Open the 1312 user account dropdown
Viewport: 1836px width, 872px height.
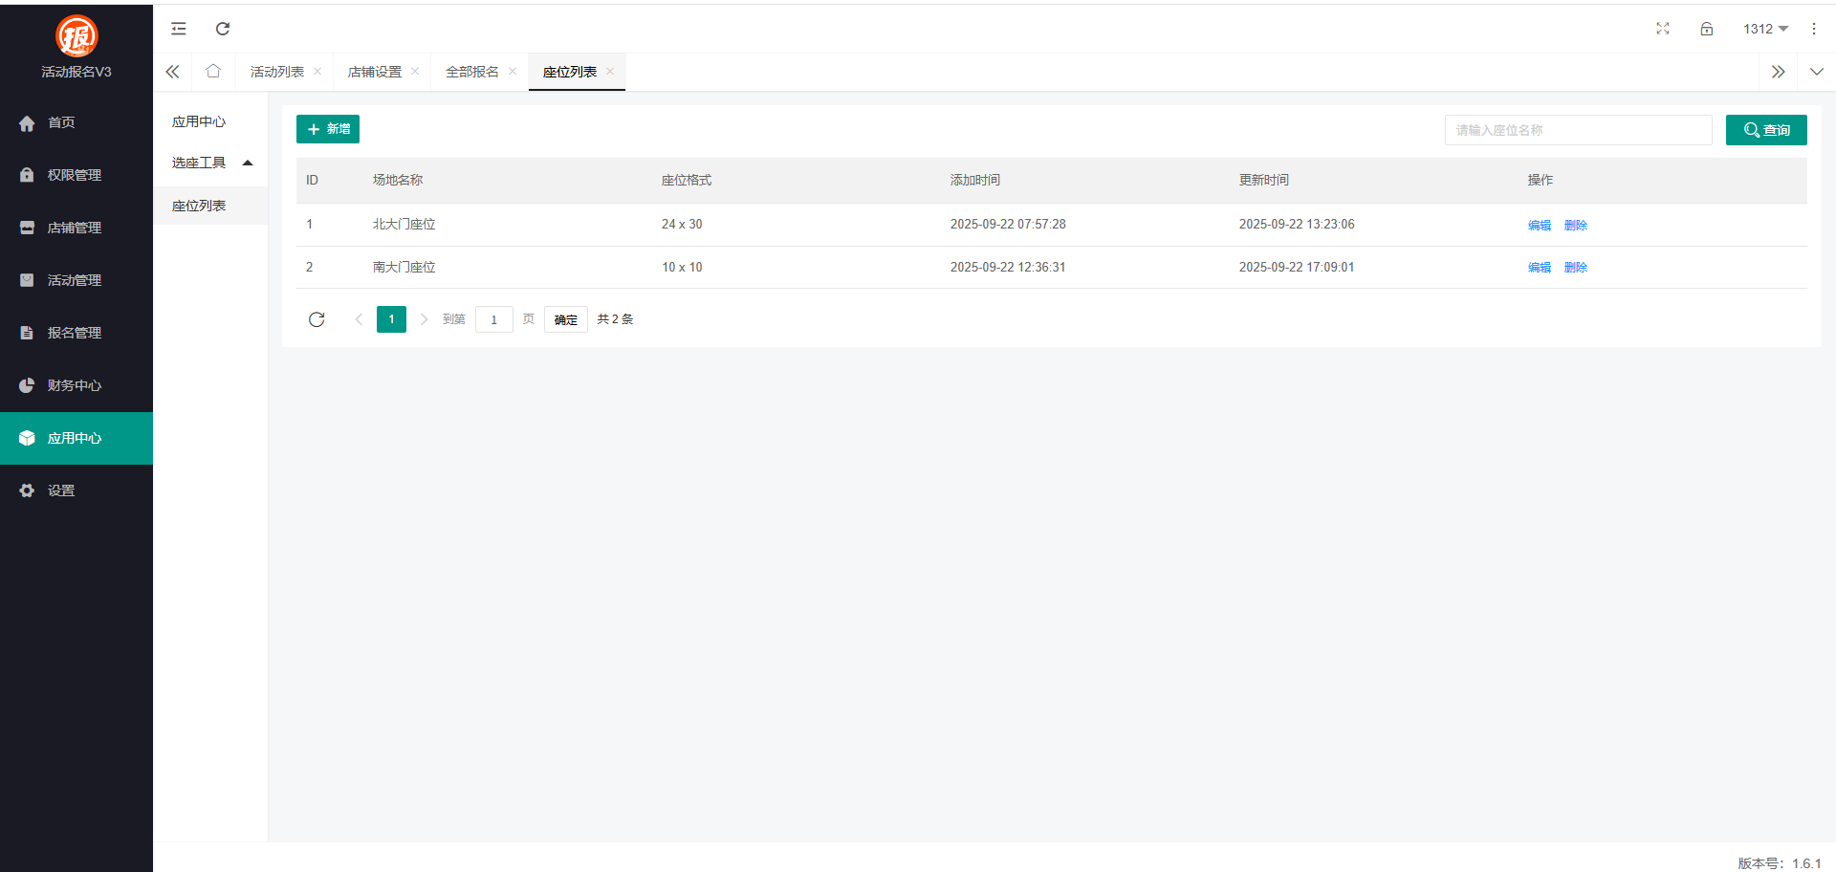[1764, 29]
